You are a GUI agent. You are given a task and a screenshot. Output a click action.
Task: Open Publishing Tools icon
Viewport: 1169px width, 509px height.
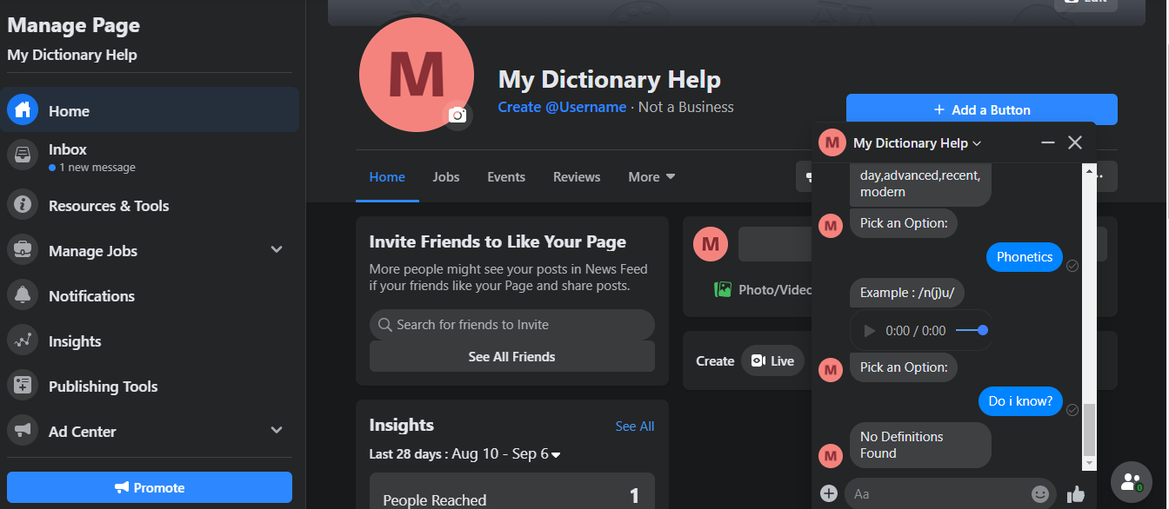pos(23,386)
